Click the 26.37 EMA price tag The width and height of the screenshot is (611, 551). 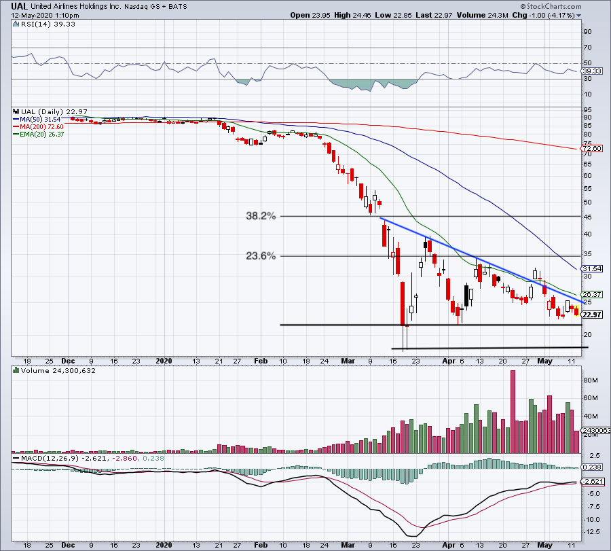[592, 294]
